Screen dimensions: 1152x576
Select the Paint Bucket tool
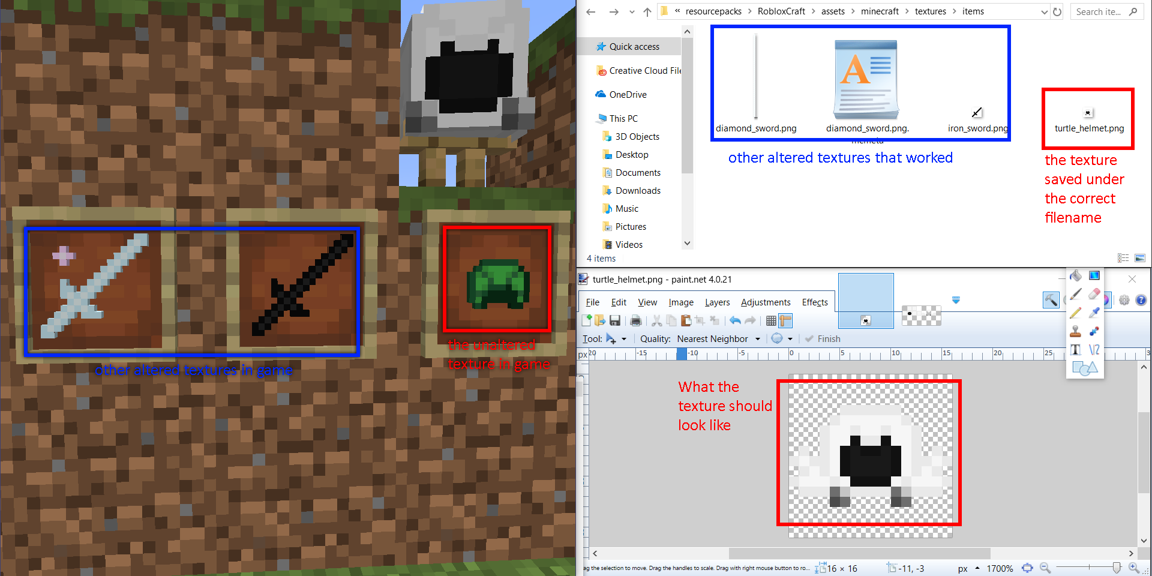tap(1076, 275)
